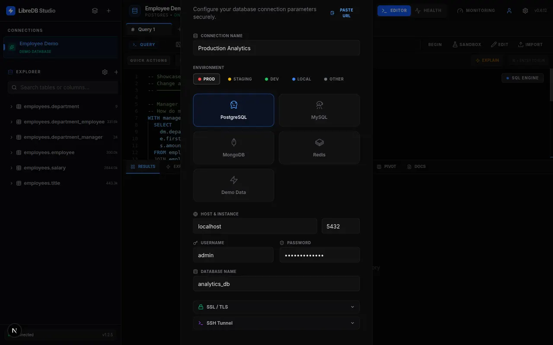Select the PROD environment
553x345 pixels.
tap(207, 79)
